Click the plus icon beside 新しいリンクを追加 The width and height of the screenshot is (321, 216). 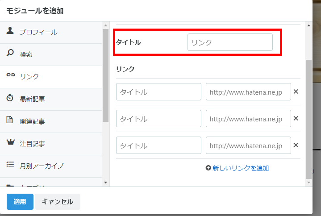pos(208,168)
